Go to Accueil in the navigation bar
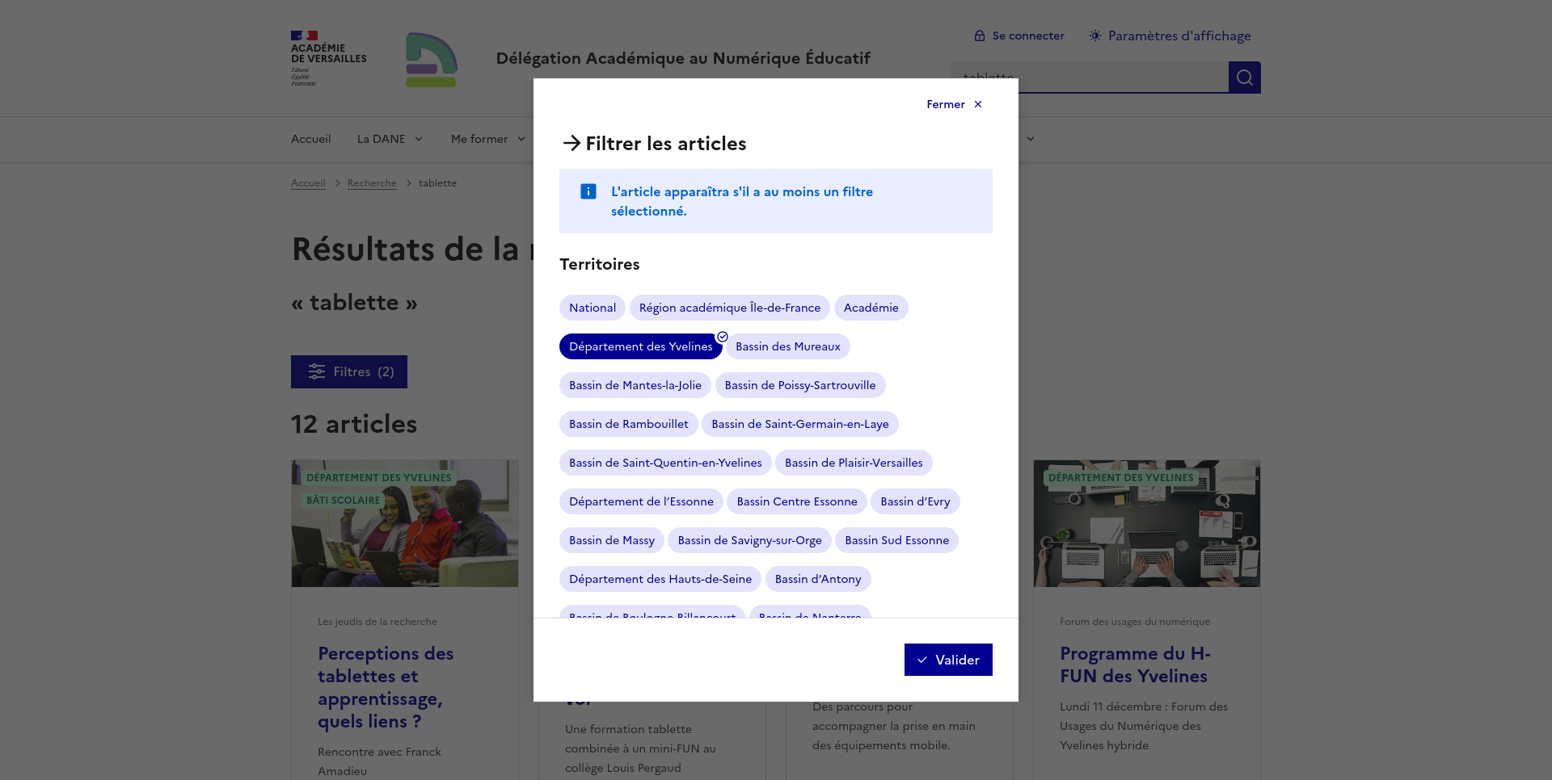The image size is (1552, 780). tap(310, 139)
